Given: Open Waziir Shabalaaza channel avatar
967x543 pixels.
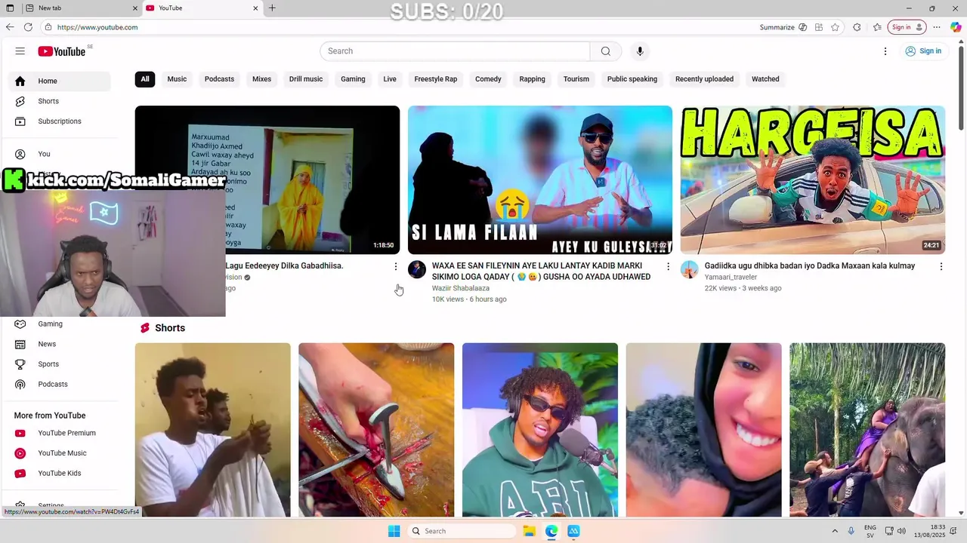Looking at the screenshot, I should coord(417,270).
